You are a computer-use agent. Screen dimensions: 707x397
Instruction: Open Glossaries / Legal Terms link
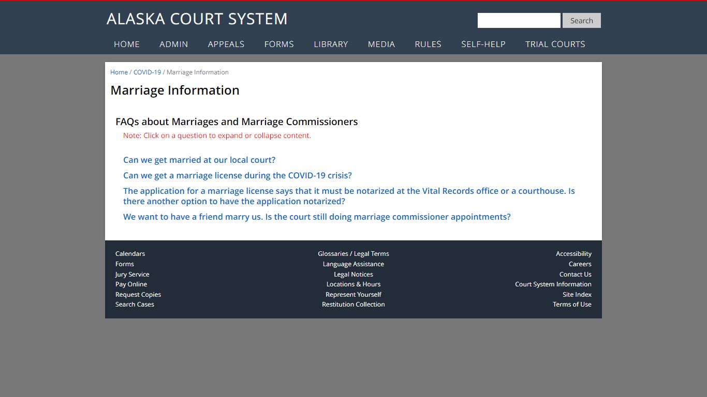(353, 254)
